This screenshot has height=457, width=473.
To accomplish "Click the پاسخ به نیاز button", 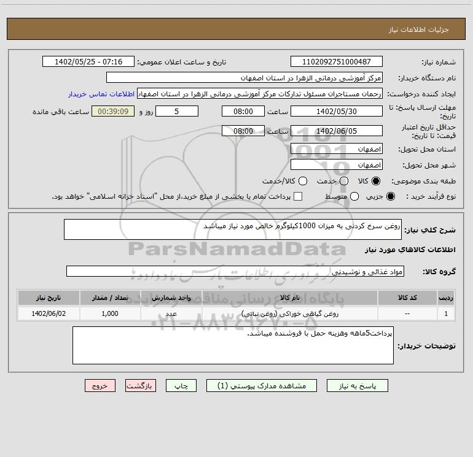I will click(358, 386).
